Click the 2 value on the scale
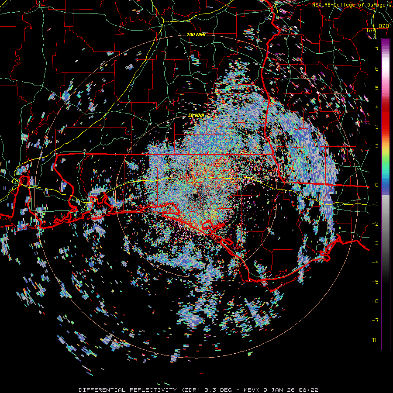The width and height of the screenshot is (393, 393). [377, 146]
